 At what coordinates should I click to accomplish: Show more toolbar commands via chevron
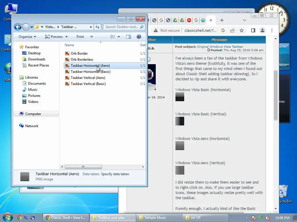(x=92, y=37)
